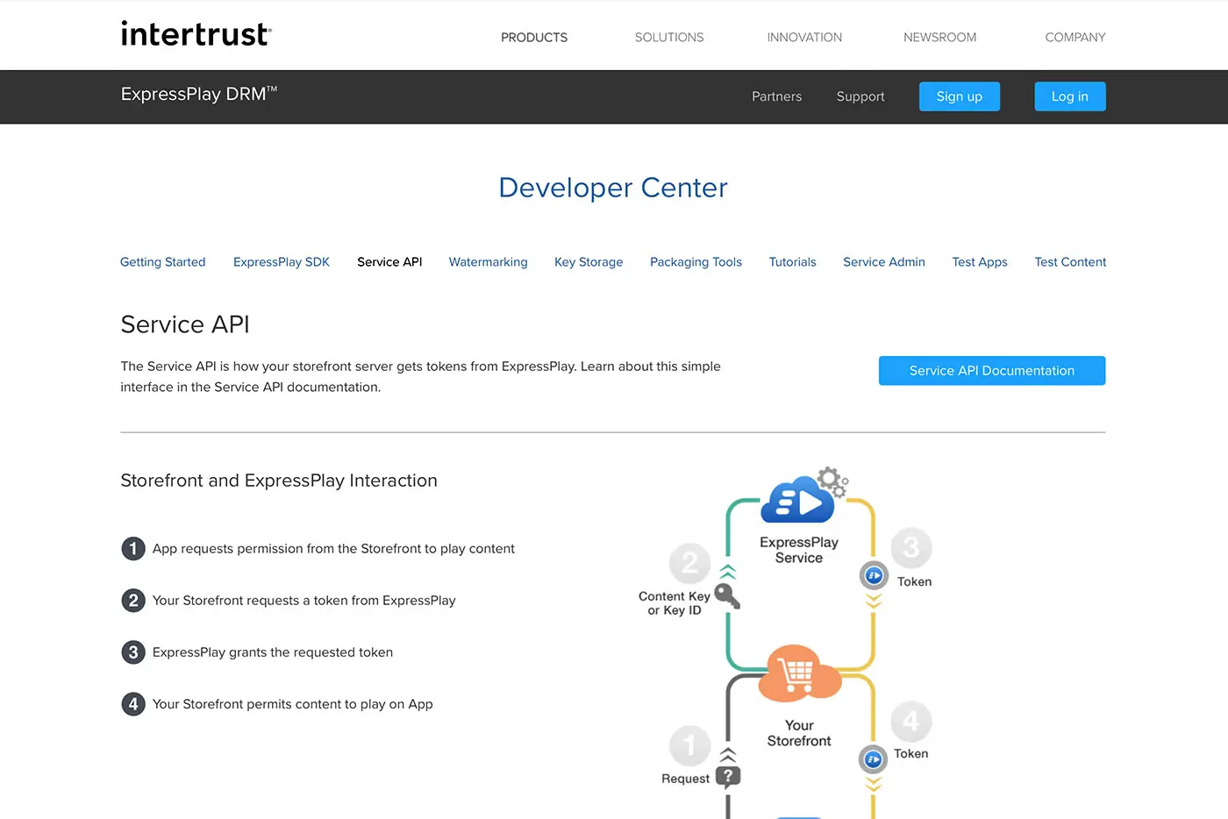1228x819 pixels.
Task: Click the key icon beside Content Key
Action: (x=727, y=596)
